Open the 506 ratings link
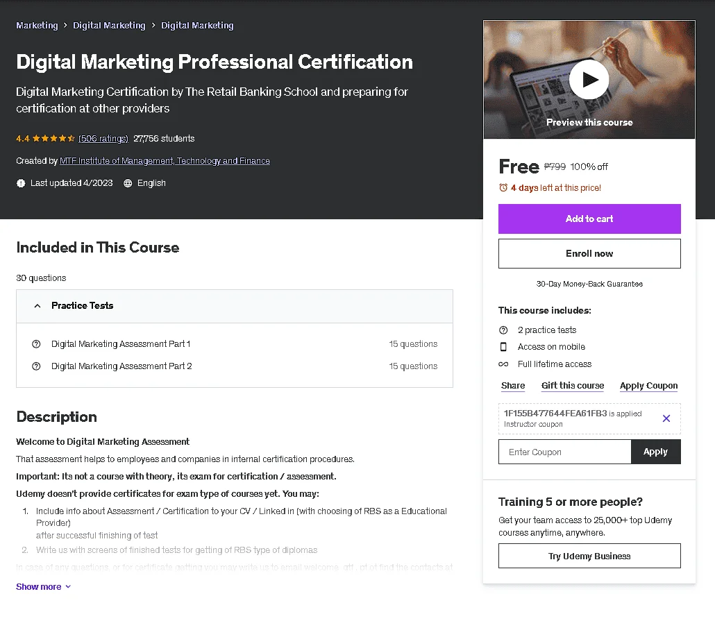 pos(103,138)
